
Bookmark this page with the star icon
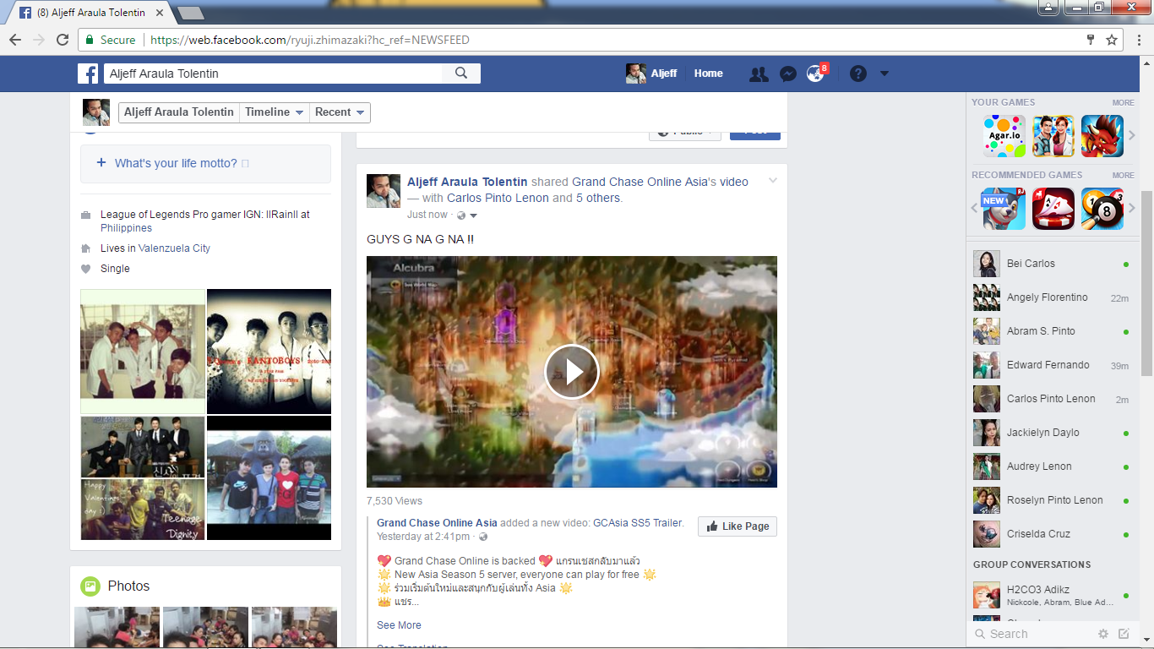click(x=1112, y=40)
